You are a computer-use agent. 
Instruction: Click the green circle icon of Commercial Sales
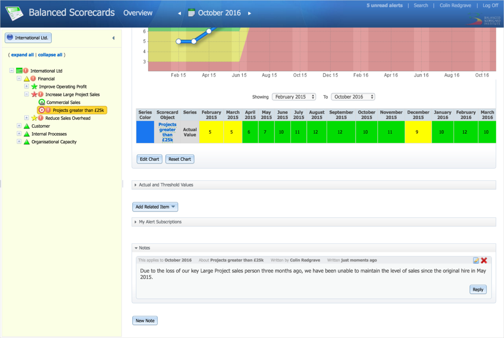(42, 102)
